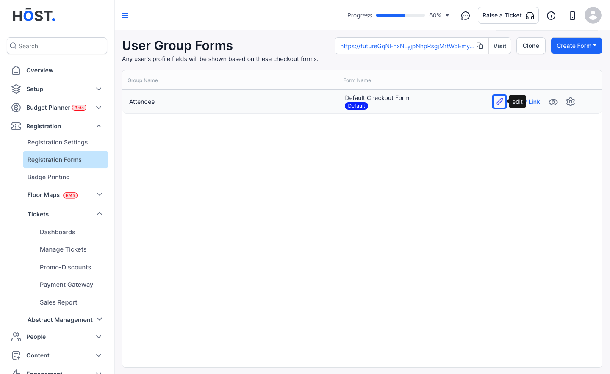Click the Budget Planner Beta badge

tap(79, 108)
